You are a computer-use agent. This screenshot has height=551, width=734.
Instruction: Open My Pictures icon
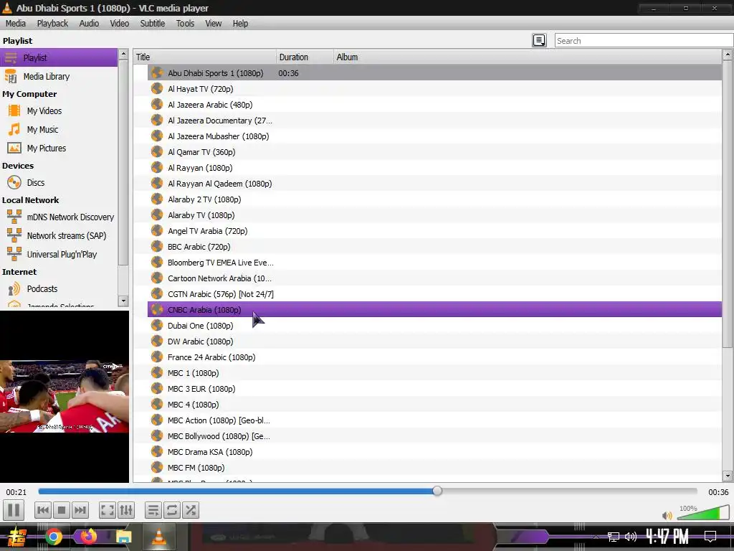[x=14, y=148]
